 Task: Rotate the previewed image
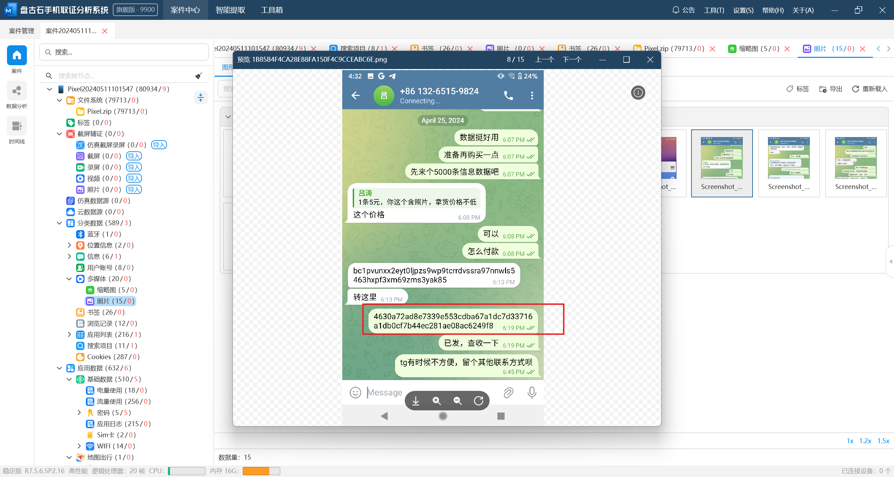[x=478, y=401]
